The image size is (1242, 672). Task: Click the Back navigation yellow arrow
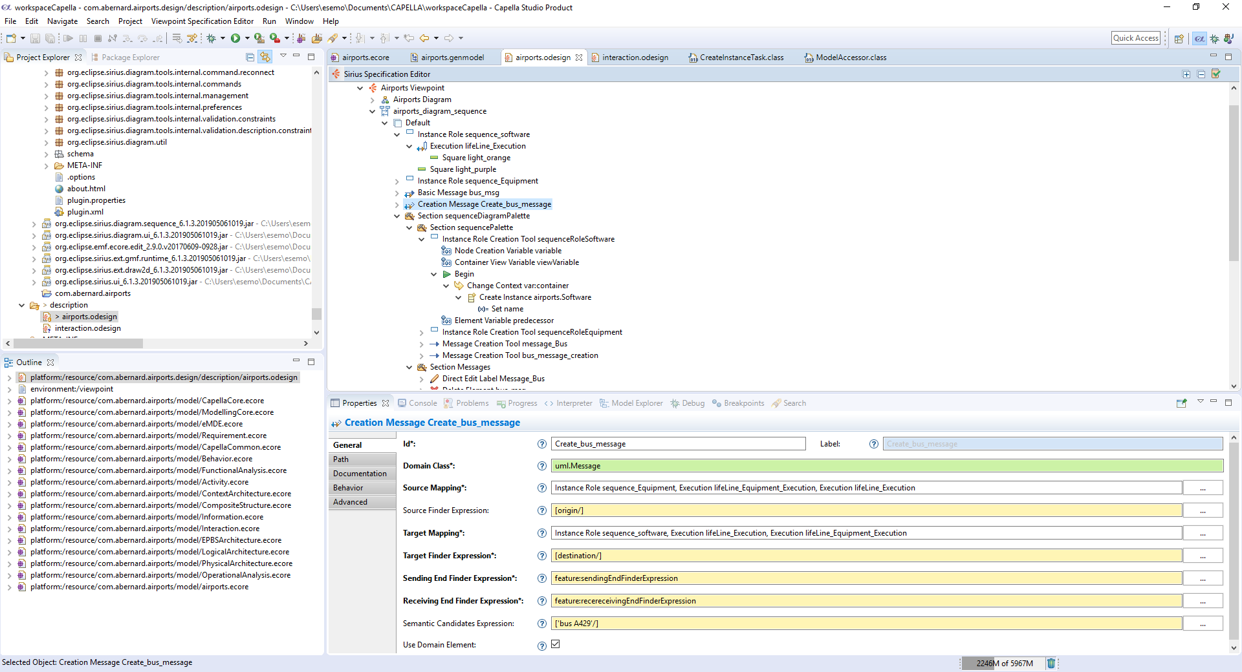(424, 39)
